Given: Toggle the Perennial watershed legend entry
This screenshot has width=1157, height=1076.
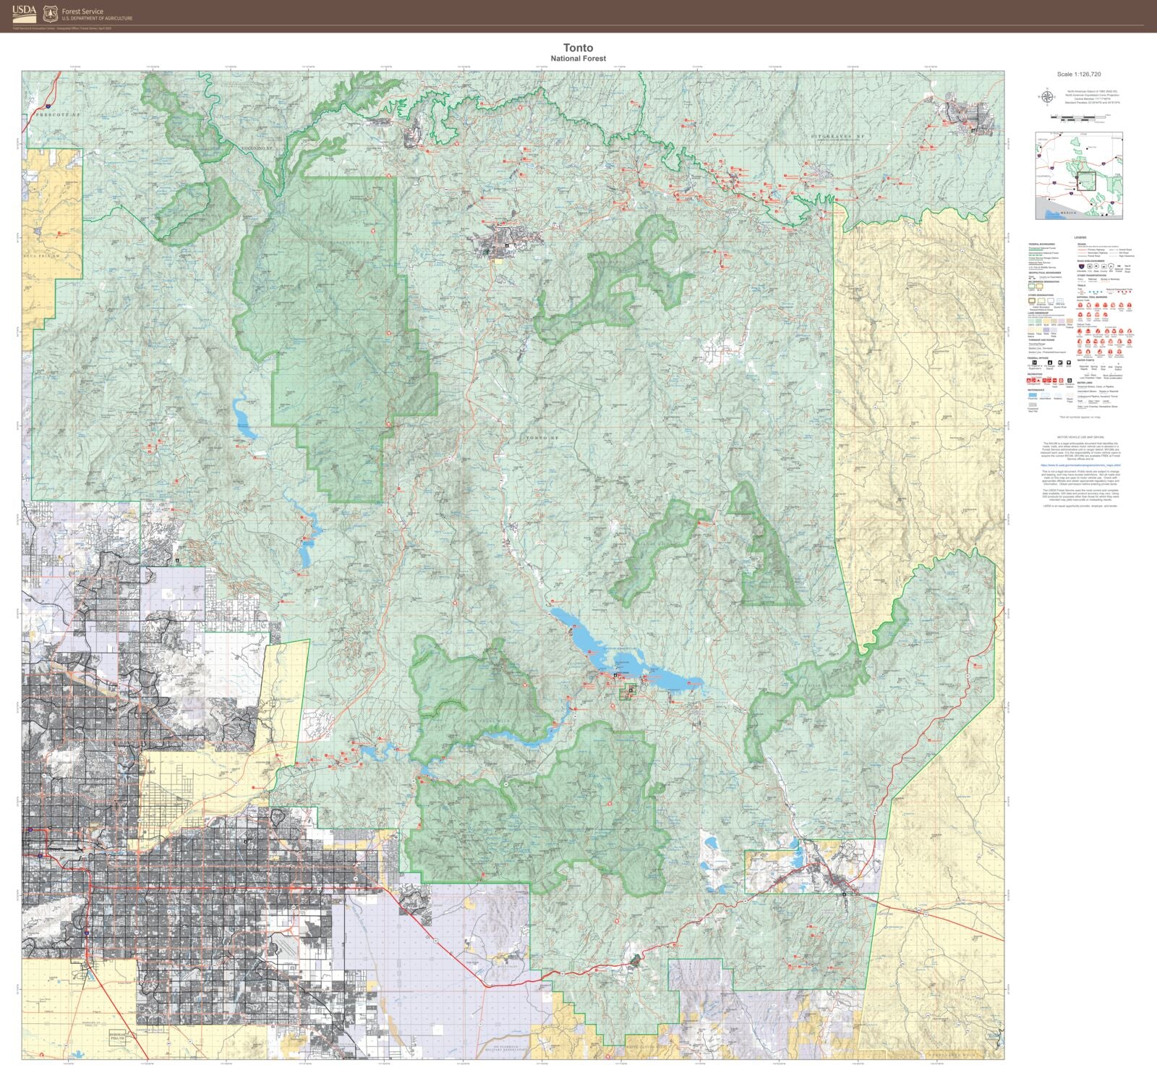Looking at the screenshot, I should [x=1032, y=394].
